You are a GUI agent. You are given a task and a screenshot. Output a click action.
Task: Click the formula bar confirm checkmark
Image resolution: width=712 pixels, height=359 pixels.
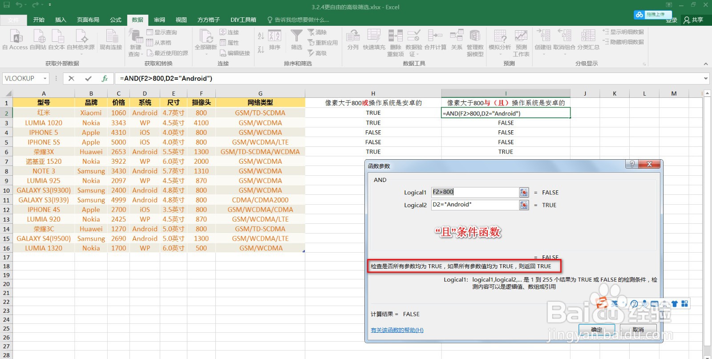pos(88,78)
